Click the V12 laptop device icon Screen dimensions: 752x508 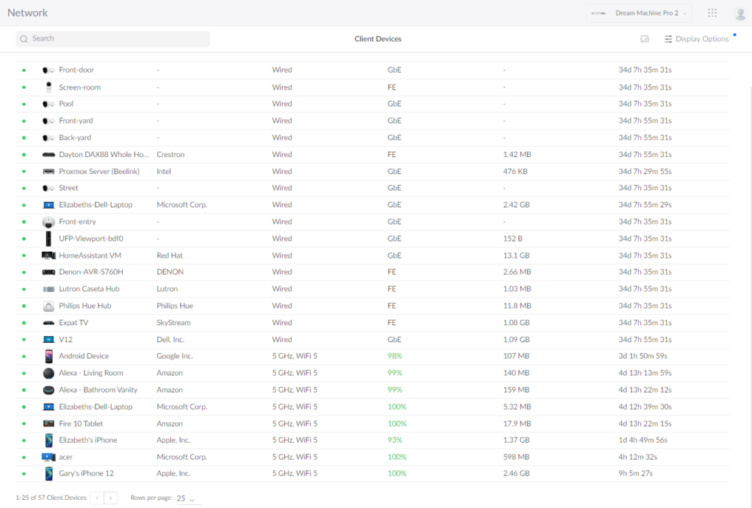(48, 339)
